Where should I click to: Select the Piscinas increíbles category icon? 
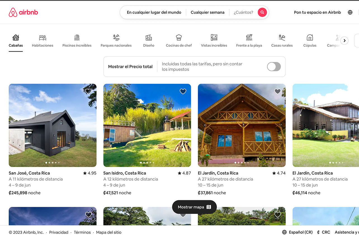[x=77, y=37]
